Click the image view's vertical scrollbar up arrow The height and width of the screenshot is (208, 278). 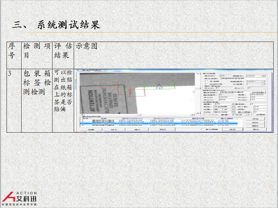198,74
